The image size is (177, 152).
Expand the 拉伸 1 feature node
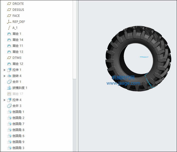click(x=5, y=70)
